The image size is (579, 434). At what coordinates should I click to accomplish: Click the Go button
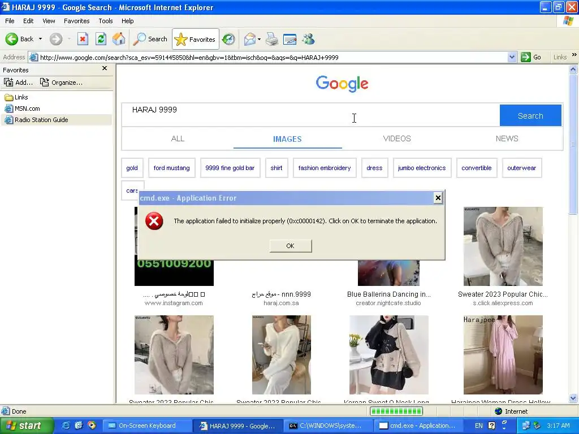[532, 57]
